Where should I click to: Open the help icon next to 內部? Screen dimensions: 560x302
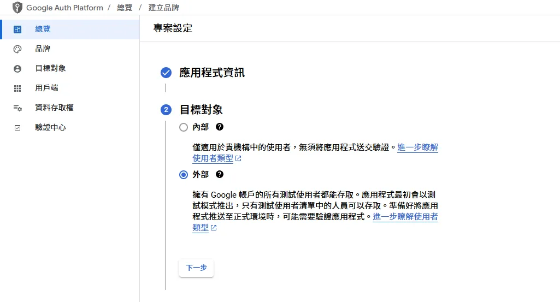[x=220, y=127]
